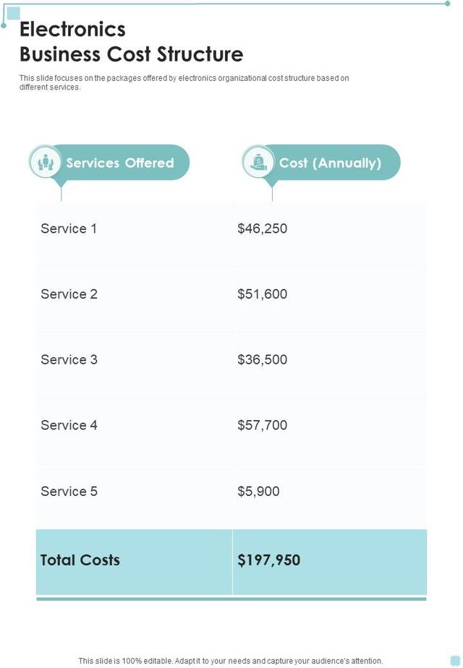
Task: Click the $197,950 total amount
Action: 268,560
